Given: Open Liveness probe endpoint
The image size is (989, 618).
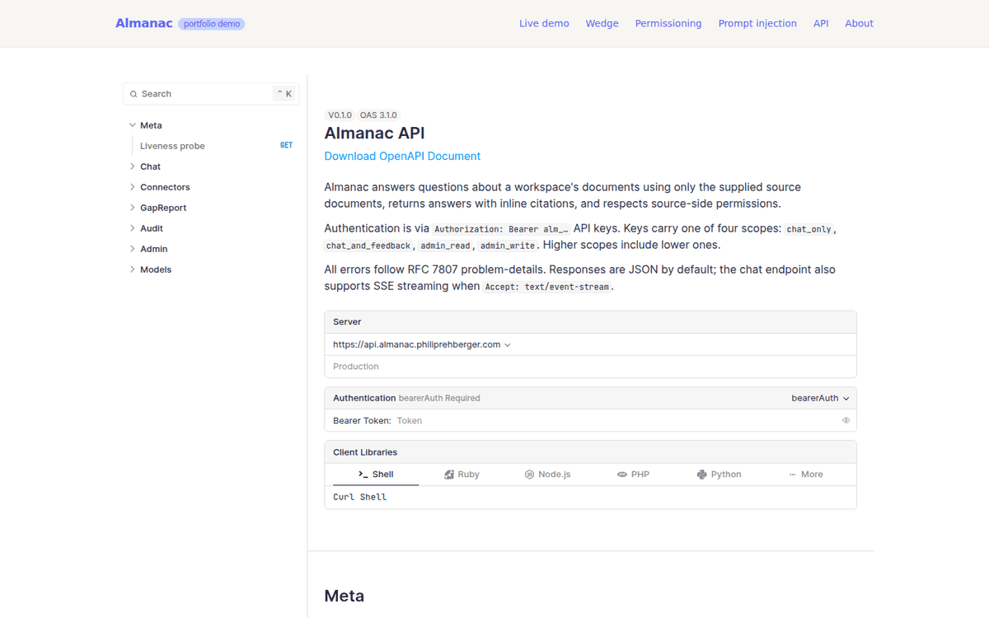Looking at the screenshot, I should [172, 146].
